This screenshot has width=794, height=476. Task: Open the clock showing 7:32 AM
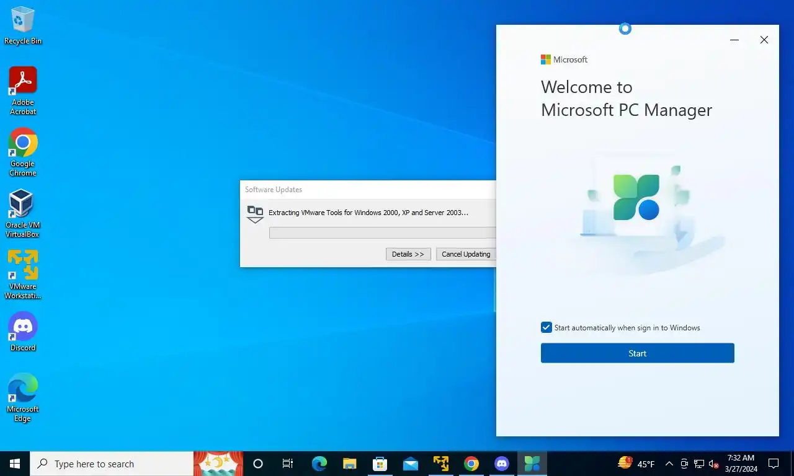coord(741,464)
